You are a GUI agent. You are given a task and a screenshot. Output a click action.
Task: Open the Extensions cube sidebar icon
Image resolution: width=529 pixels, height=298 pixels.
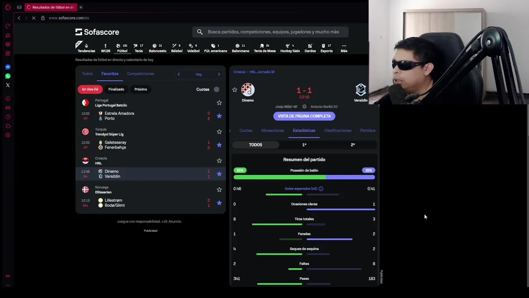click(8, 126)
